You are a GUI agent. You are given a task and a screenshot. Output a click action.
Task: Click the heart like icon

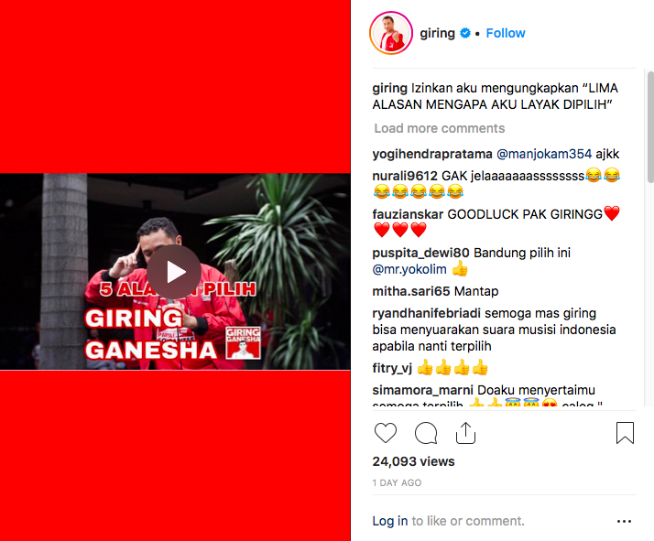point(386,433)
